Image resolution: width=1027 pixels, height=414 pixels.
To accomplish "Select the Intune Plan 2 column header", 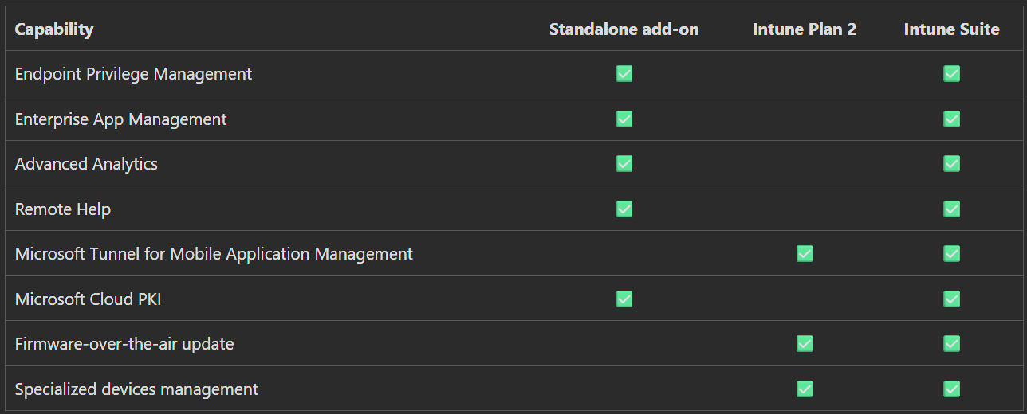I will tap(805, 29).
